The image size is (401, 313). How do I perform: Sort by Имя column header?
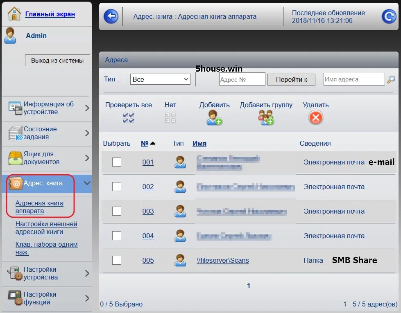coord(199,143)
